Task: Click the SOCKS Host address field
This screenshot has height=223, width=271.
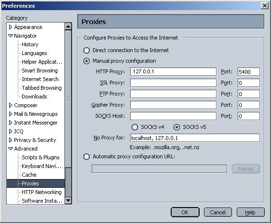Action: coord(173,116)
